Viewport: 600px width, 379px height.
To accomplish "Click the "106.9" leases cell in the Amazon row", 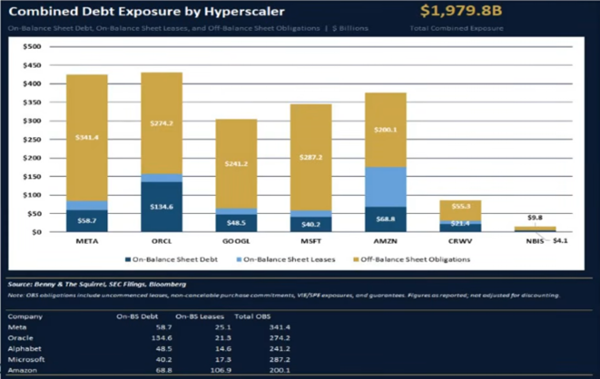I will 221,370.
